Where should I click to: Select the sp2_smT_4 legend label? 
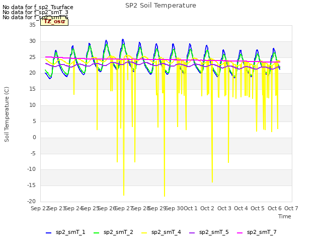tap(166, 232)
